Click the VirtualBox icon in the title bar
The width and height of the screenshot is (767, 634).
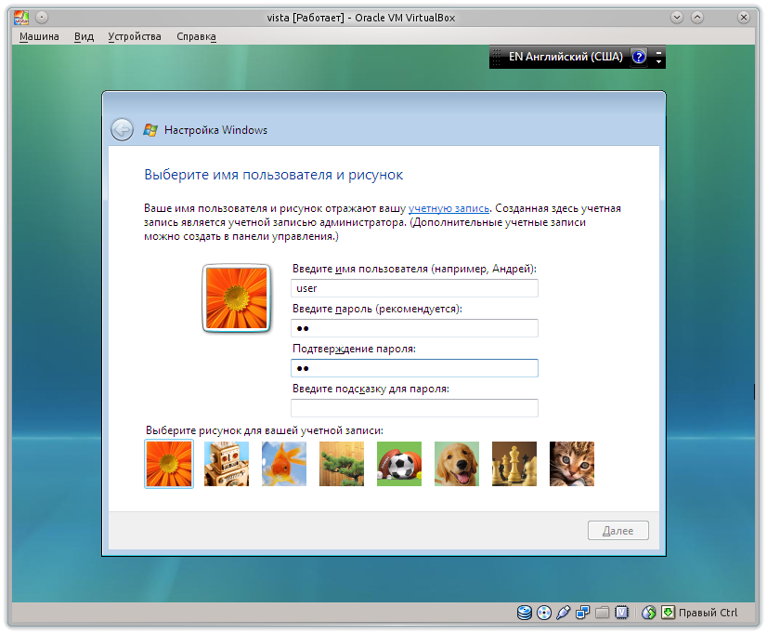[x=21, y=17]
